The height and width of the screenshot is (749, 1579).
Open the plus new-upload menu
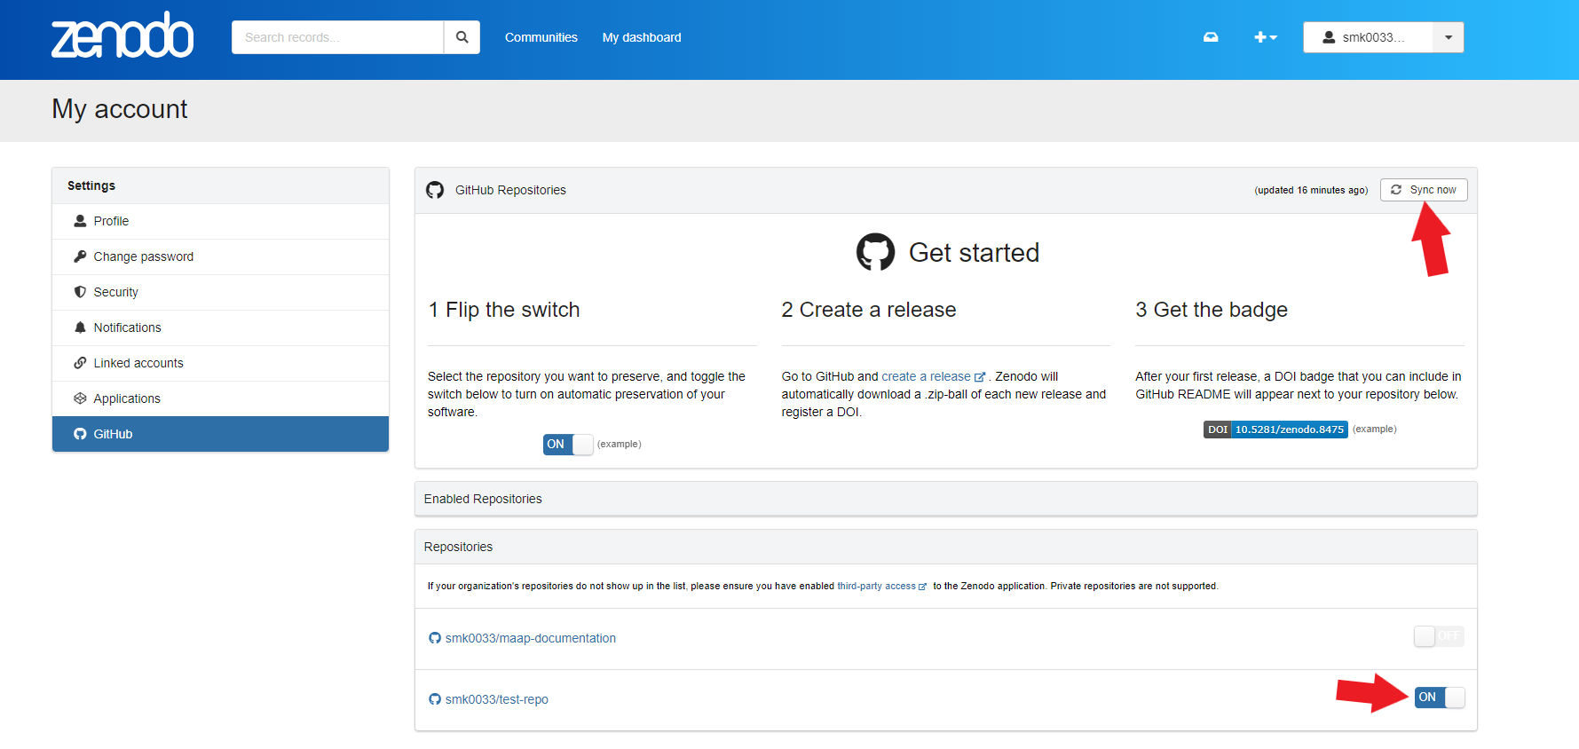1265,37
